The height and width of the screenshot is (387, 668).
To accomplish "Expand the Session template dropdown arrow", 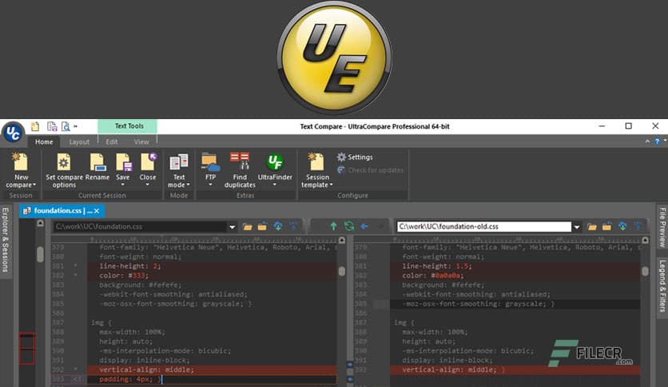I will tap(331, 185).
